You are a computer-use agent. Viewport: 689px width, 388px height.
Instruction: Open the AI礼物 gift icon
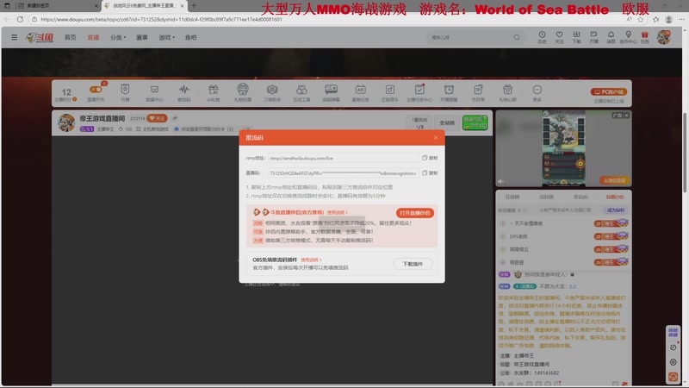(213, 93)
